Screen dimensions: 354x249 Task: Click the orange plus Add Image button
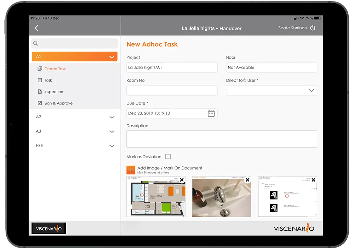pyautogui.click(x=131, y=170)
